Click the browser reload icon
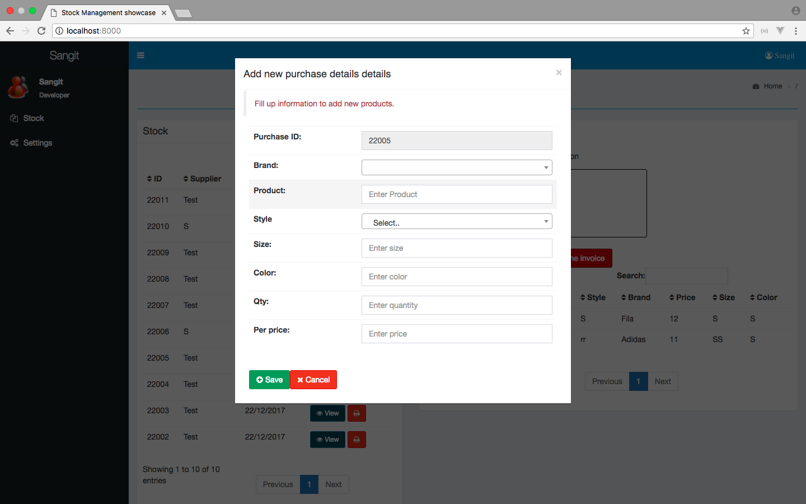806x504 pixels. pyautogui.click(x=41, y=31)
